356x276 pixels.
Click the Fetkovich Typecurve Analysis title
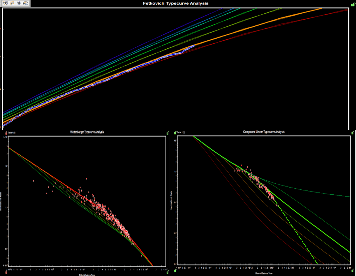click(x=175, y=4)
